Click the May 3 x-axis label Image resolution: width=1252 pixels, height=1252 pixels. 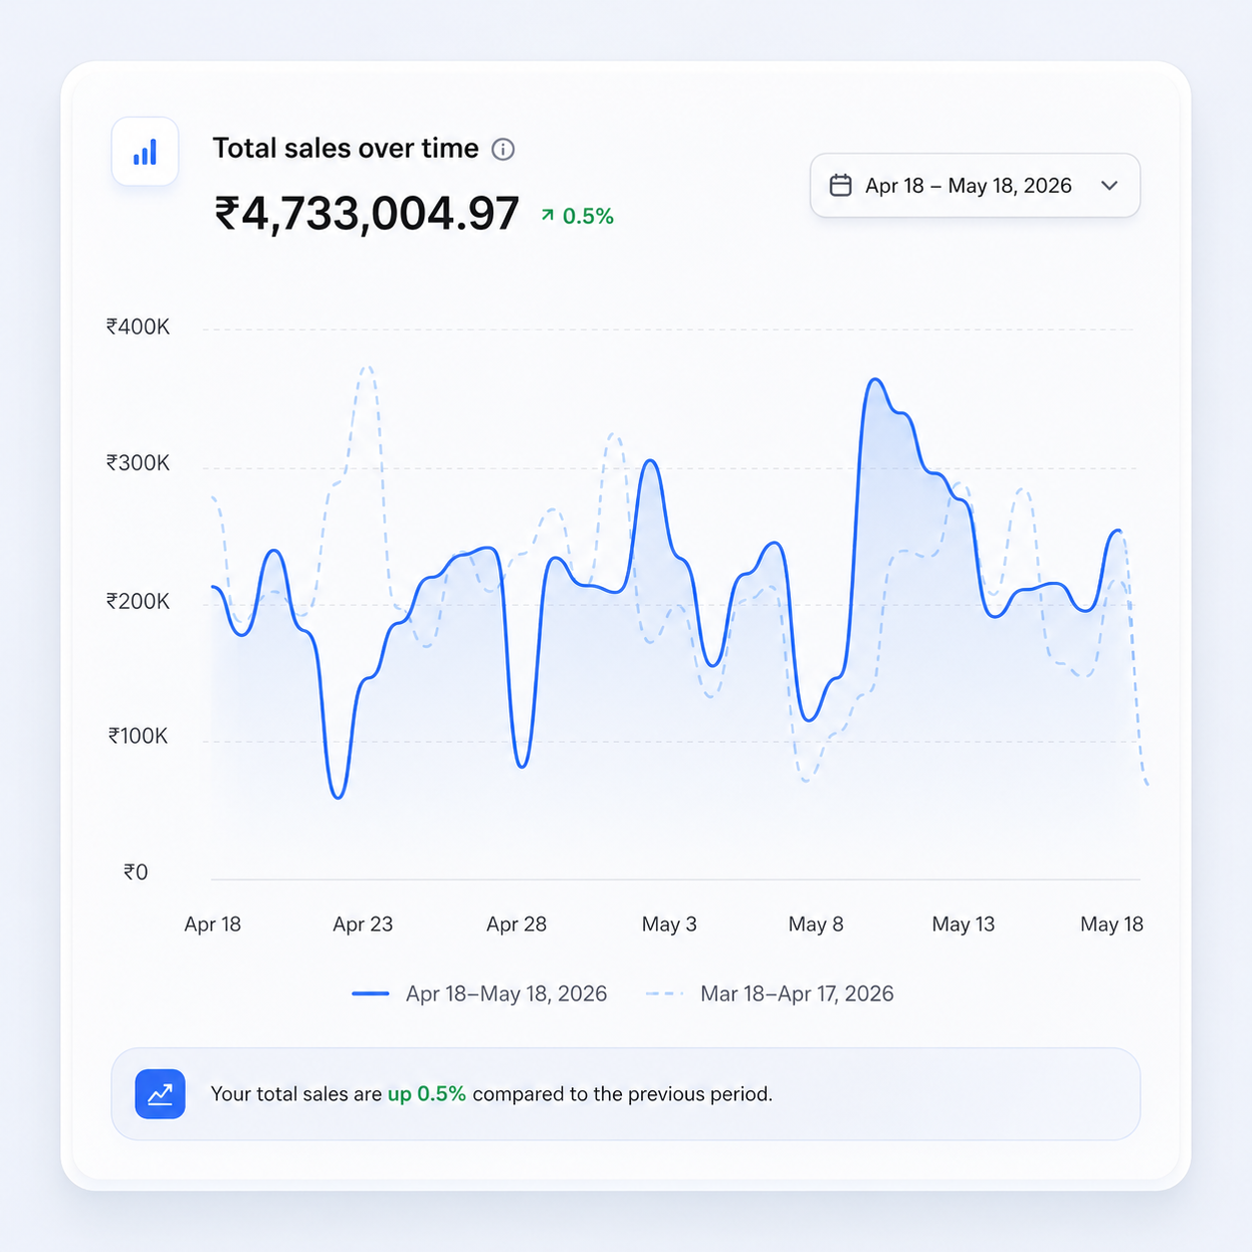669,925
